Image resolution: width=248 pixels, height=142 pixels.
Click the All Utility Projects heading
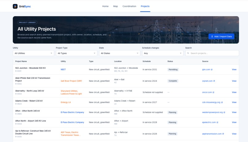[37, 29]
